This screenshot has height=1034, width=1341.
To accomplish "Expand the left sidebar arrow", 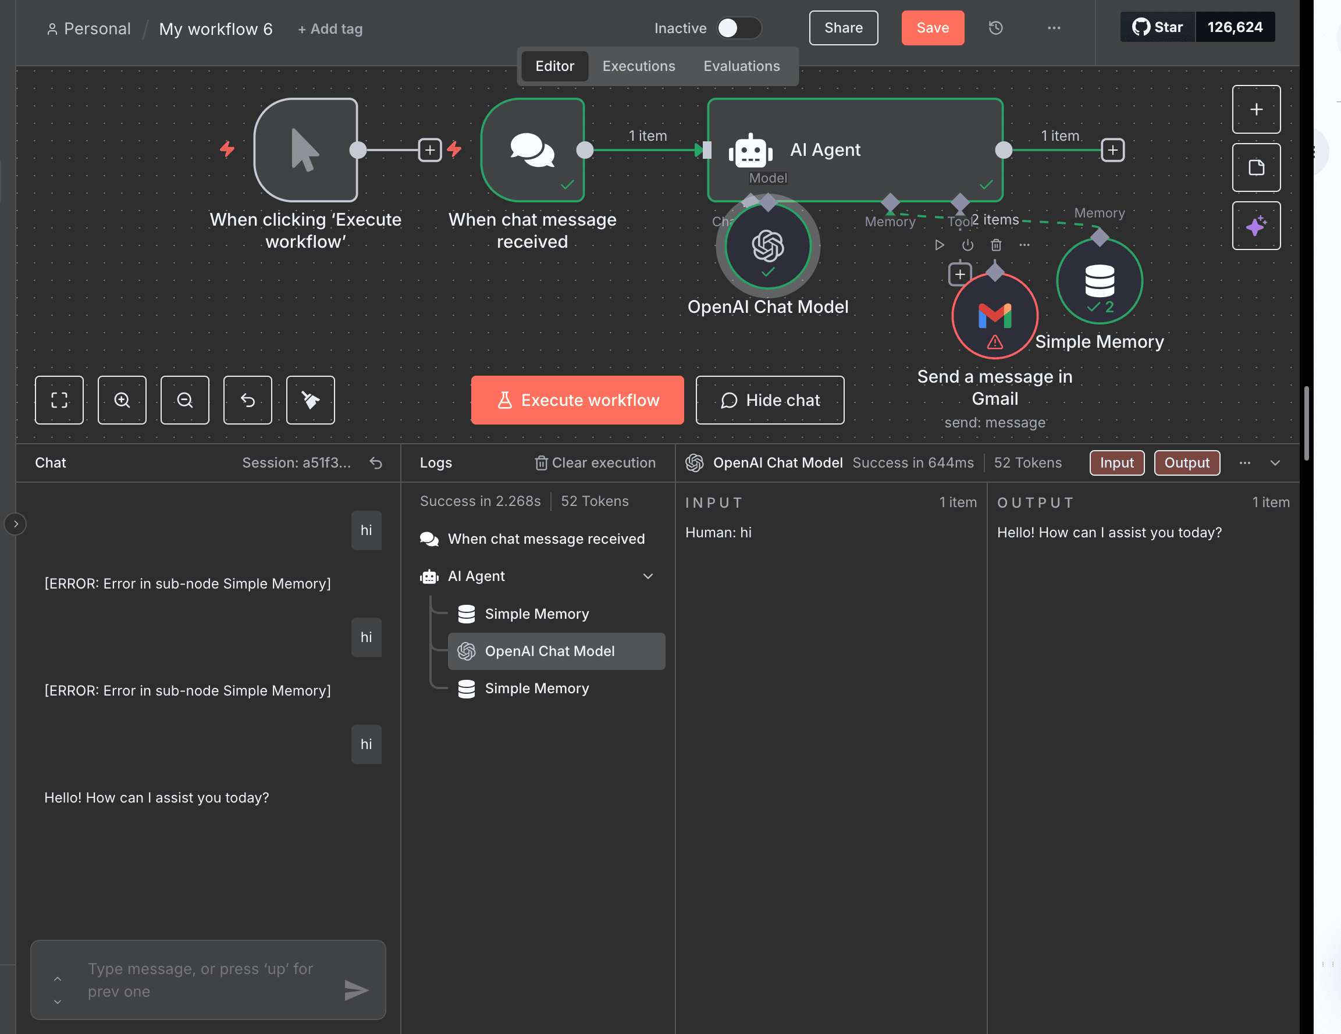I will pos(15,524).
